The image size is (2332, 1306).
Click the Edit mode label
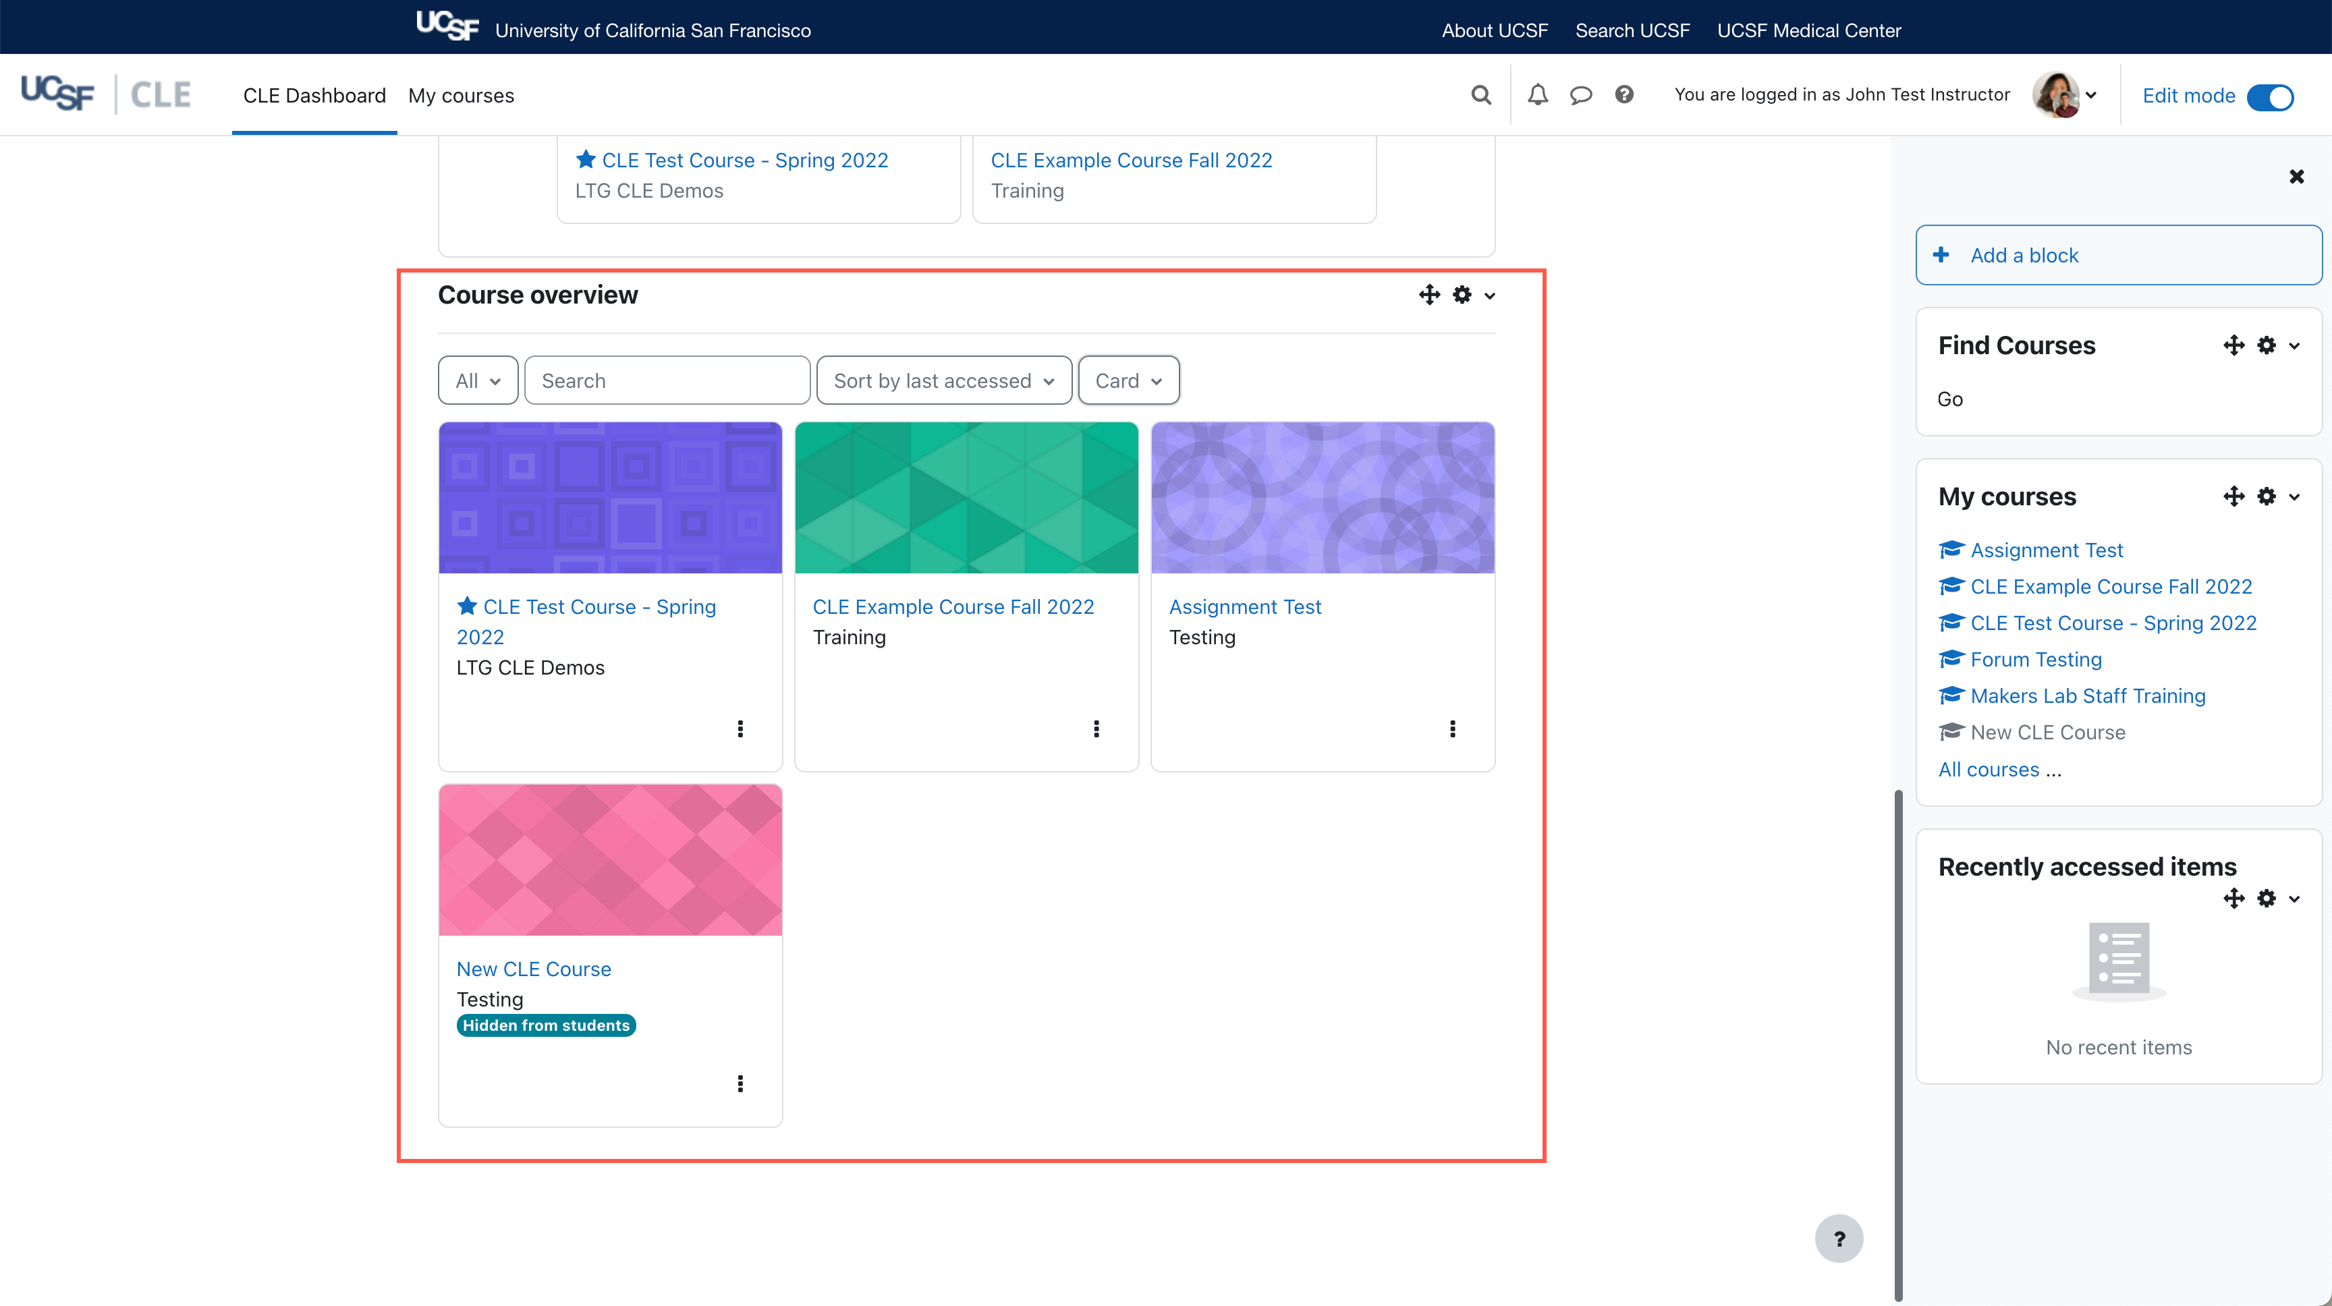click(x=2188, y=95)
